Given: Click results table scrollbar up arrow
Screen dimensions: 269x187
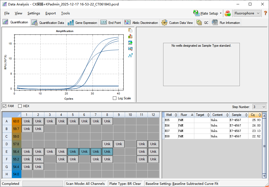Looking at the screenshot, I should (x=264, y=116).
